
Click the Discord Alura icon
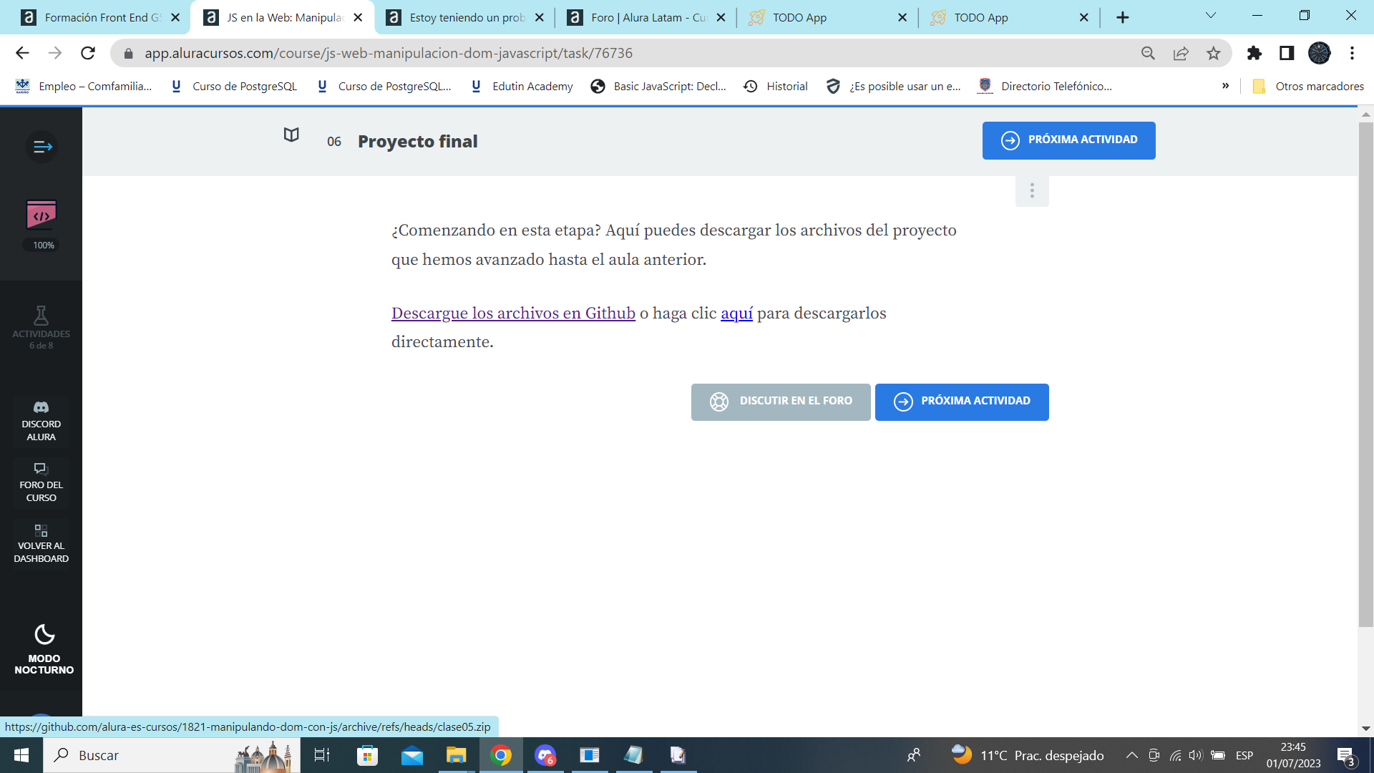(41, 407)
